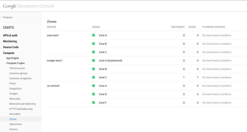Open Snapshots page

[15, 88]
